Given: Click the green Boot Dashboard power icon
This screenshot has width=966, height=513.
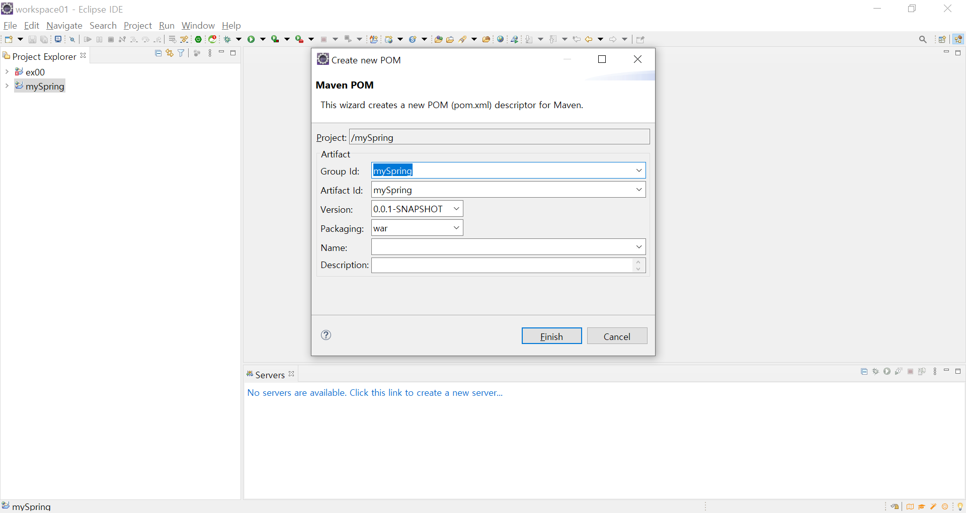Looking at the screenshot, I should (199, 39).
